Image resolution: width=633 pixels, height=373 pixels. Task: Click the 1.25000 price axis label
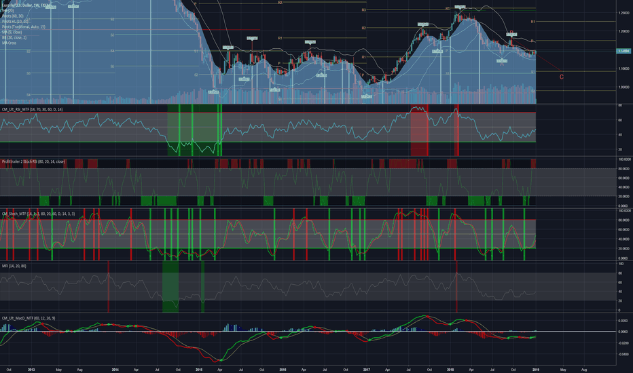(624, 14)
